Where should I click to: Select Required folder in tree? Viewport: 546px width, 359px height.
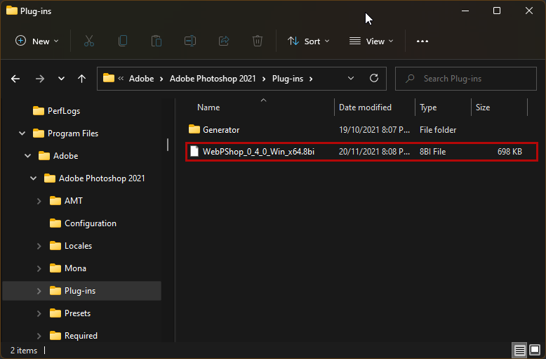81,336
